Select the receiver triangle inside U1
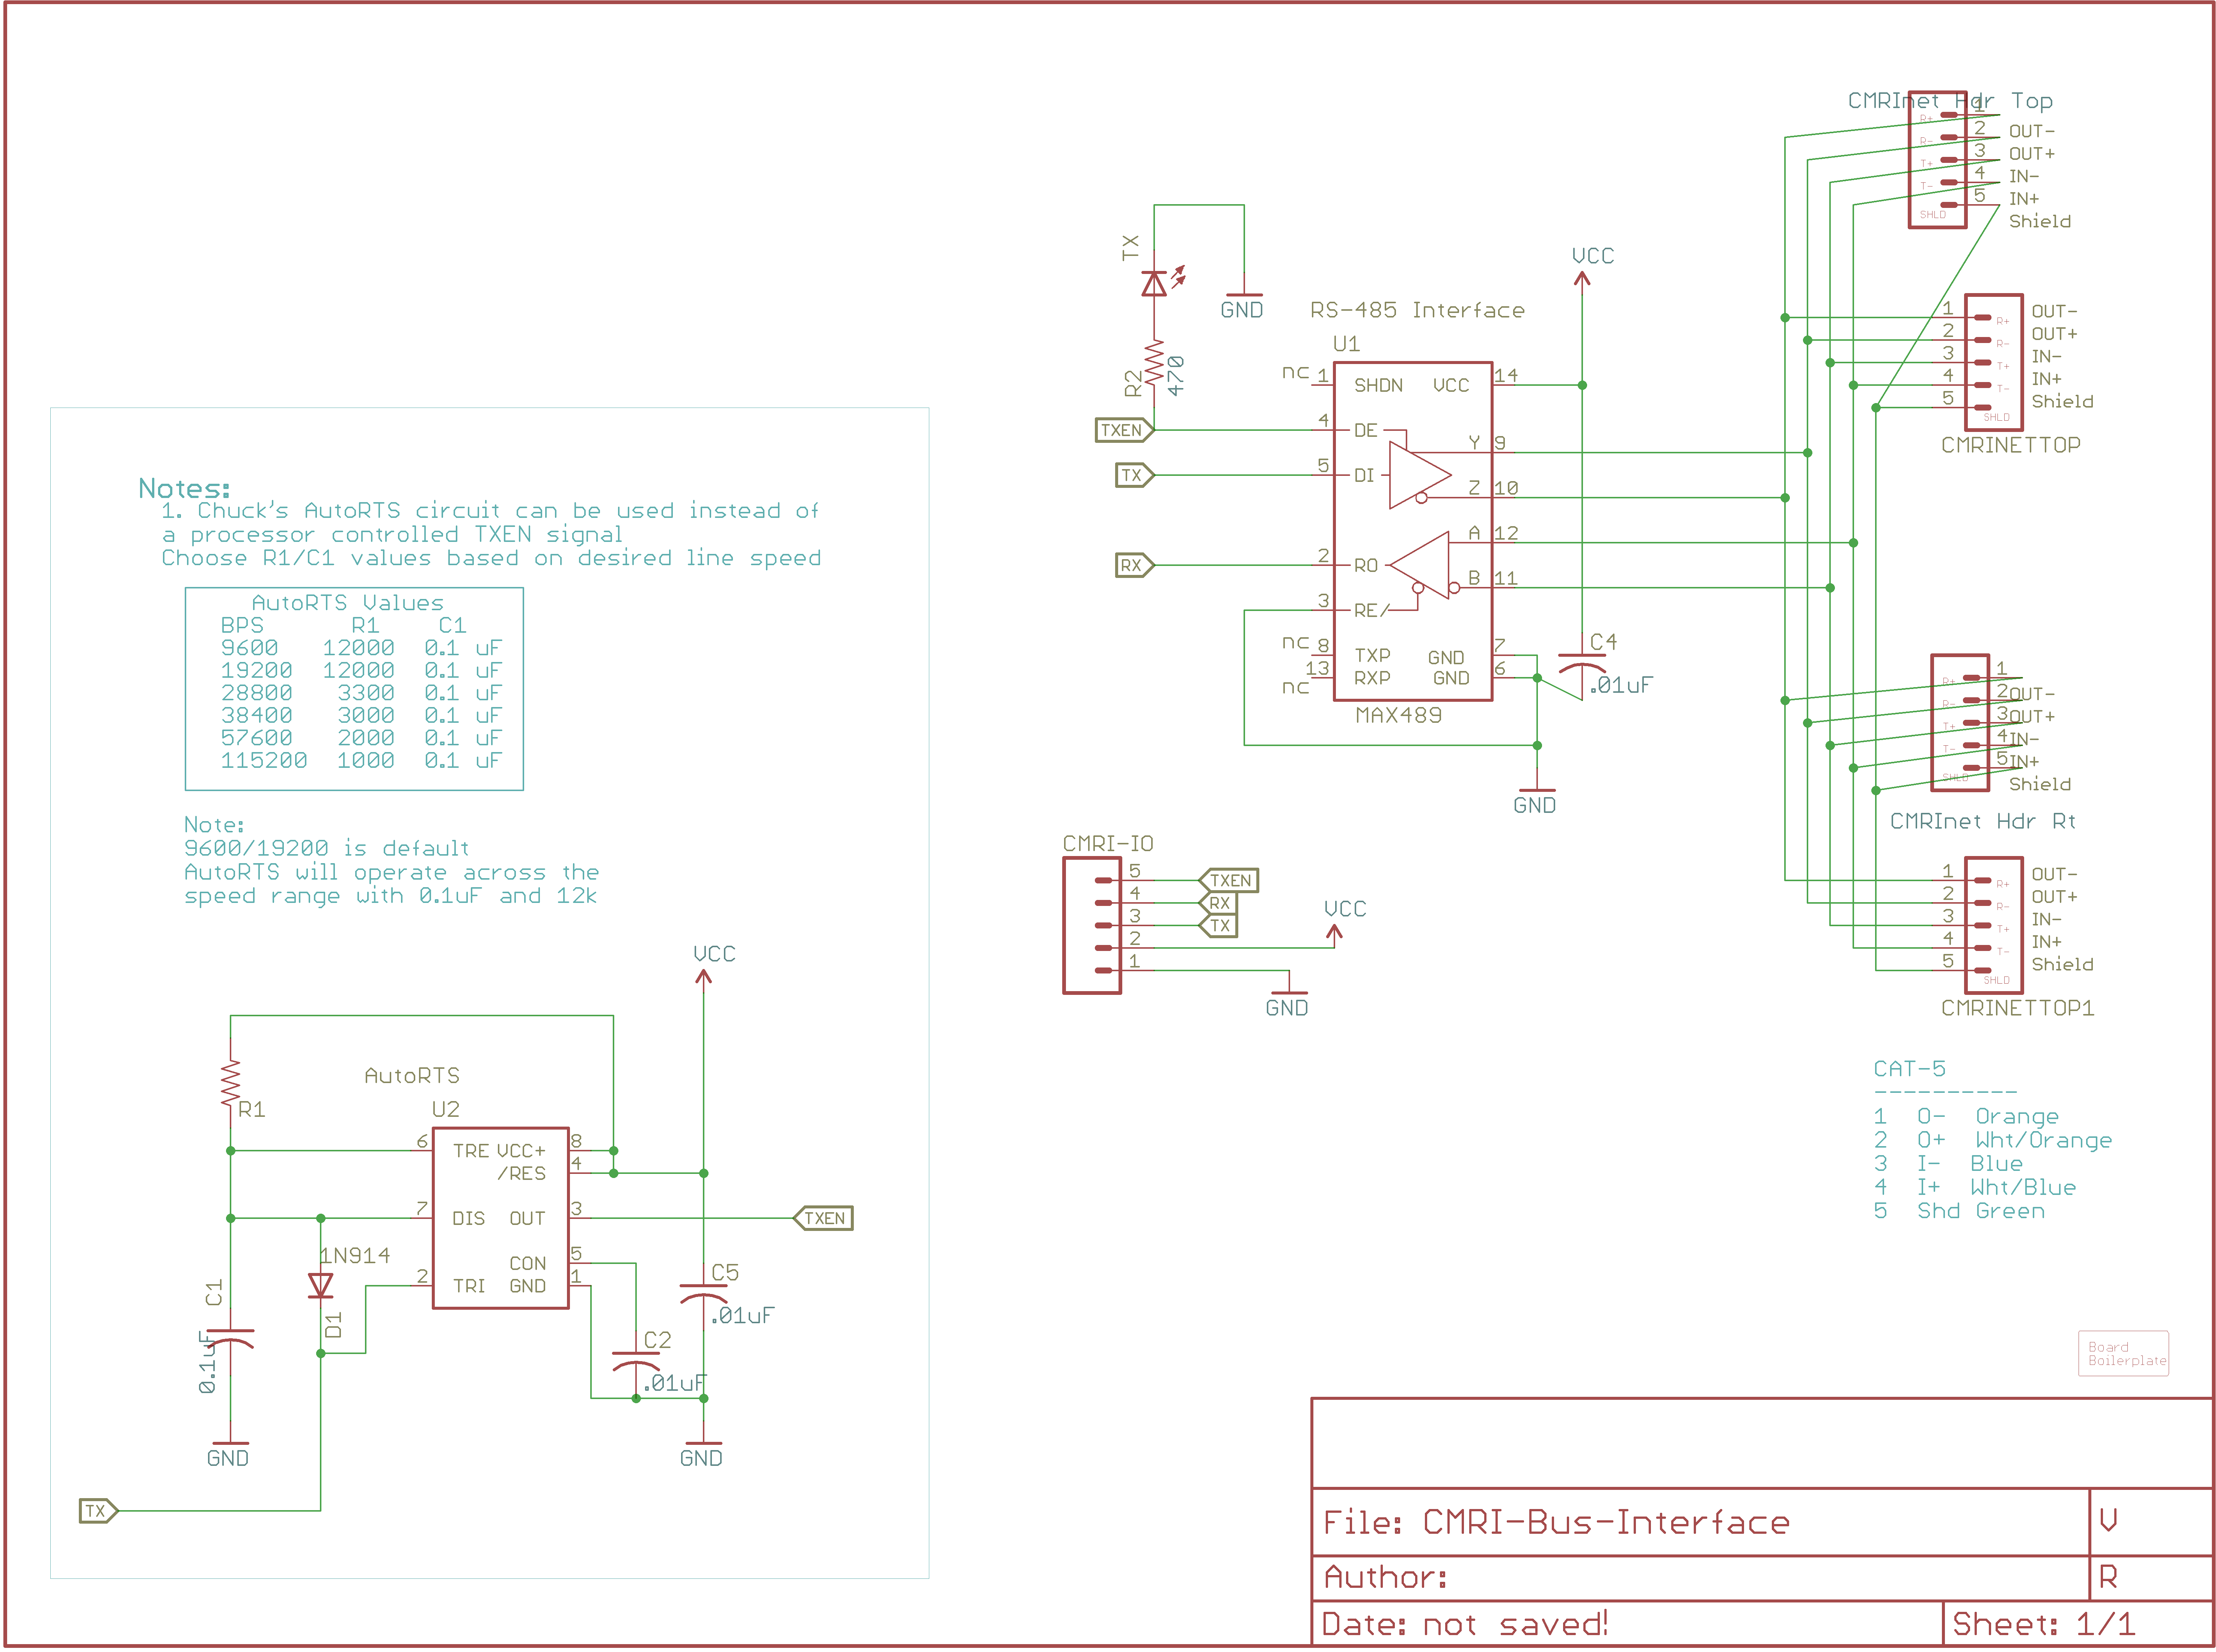Image resolution: width=2216 pixels, height=1652 pixels. click(1421, 565)
